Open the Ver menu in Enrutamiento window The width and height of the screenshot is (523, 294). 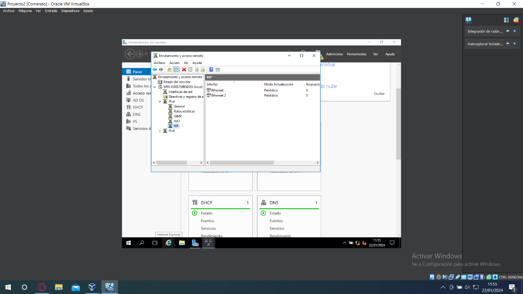pyautogui.click(x=186, y=63)
